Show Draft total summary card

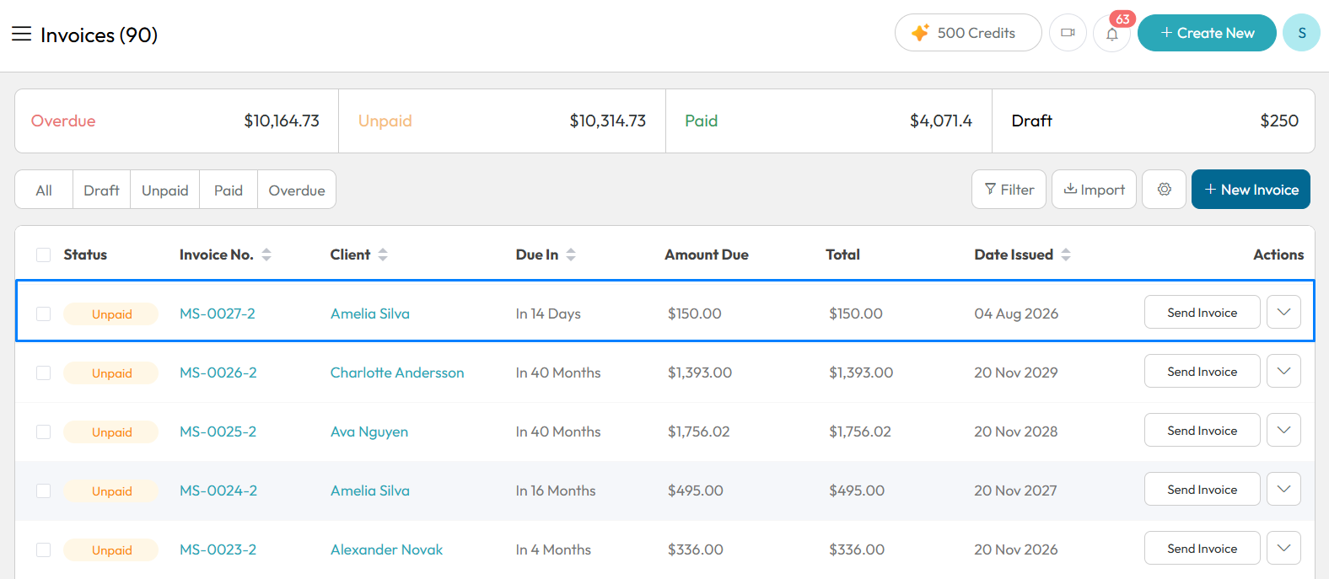[1154, 121]
